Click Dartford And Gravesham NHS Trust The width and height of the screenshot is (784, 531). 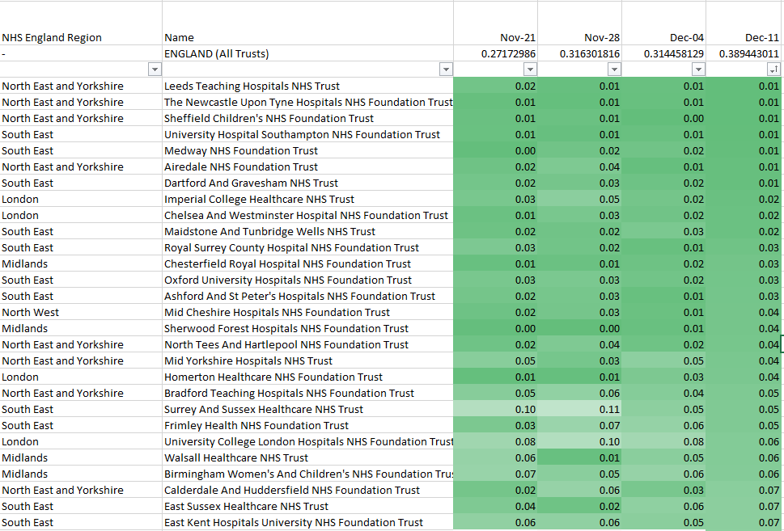coord(308,183)
